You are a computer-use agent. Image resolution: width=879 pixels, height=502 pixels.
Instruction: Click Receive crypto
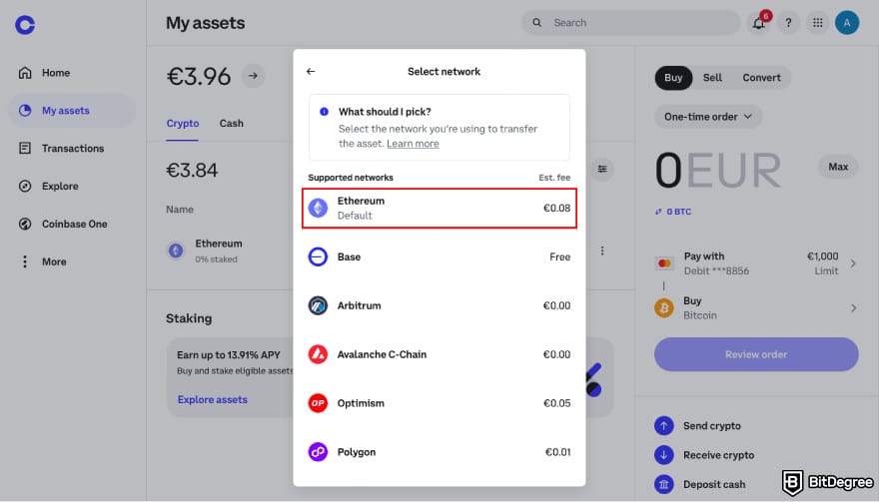tap(704, 455)
